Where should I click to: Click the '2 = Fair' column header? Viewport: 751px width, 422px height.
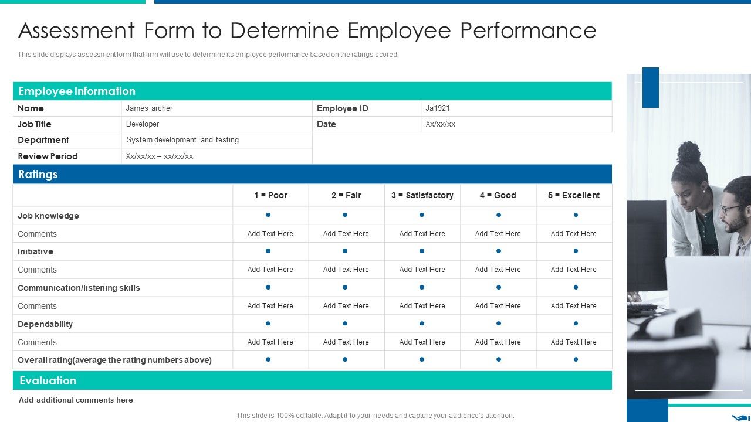346,195
